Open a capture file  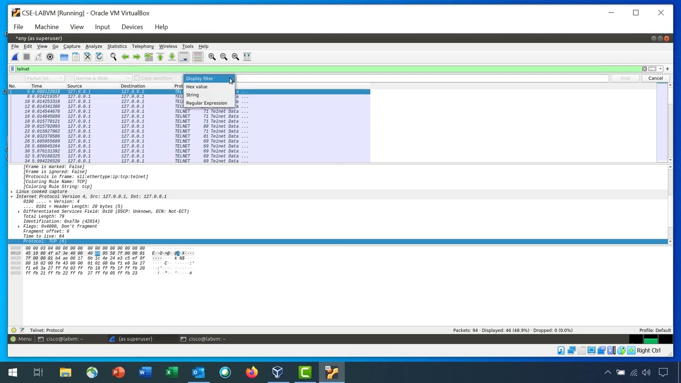pos(64,56)
